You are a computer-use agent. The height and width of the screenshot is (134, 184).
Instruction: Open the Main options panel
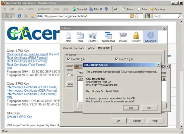(68, 37)
